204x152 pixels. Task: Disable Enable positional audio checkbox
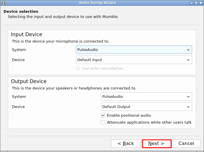pos(103,116)
